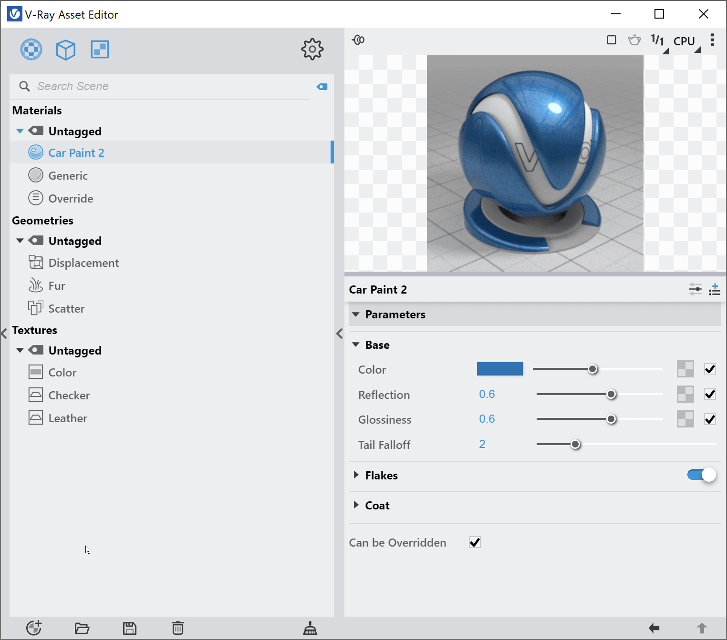Select the Scatter geometry
Viewport: 727px width, 640px height.
[172, 308]
